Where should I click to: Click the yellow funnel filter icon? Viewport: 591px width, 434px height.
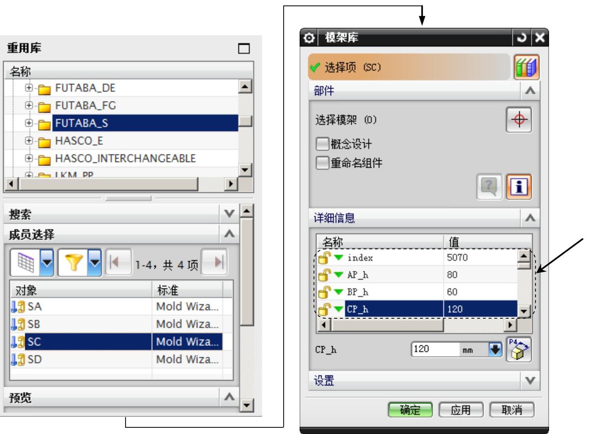[74, 262]
